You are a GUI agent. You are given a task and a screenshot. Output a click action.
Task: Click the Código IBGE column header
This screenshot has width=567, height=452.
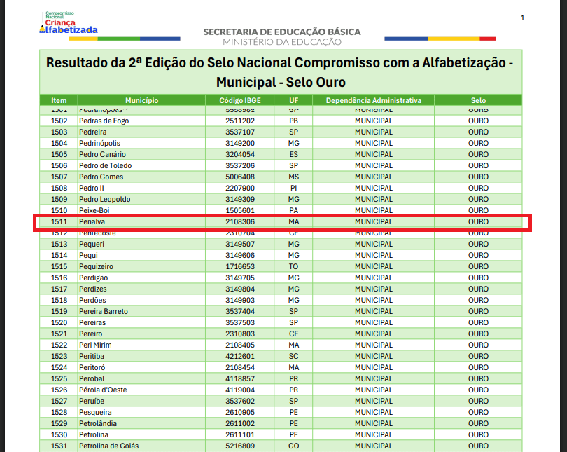pyautogui.click(x=240, y=100)
